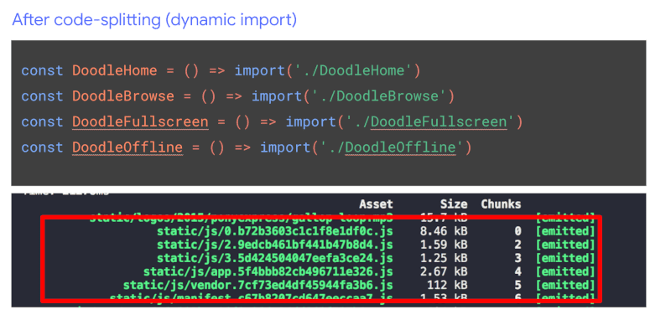This screenshot has width=671, height=320.
Task: Click the 2.67 kB size value
Action: (444, 271)
